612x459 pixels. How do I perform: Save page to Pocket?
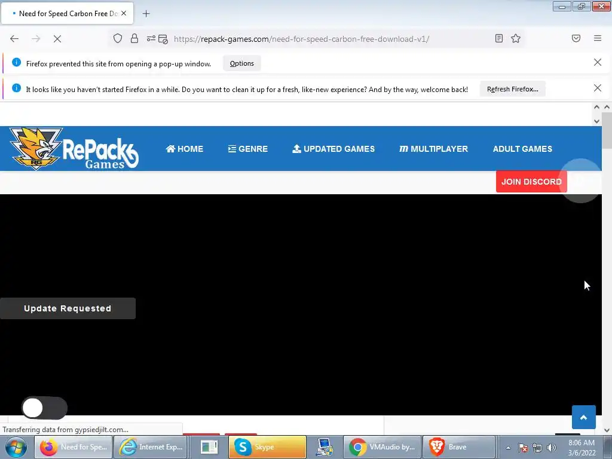pyautogui.click(x=576, y=38)
